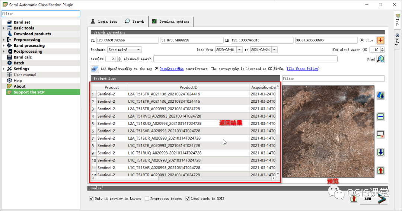
Task: Click the Results count spinner arrows
Action: click(119, 59)
